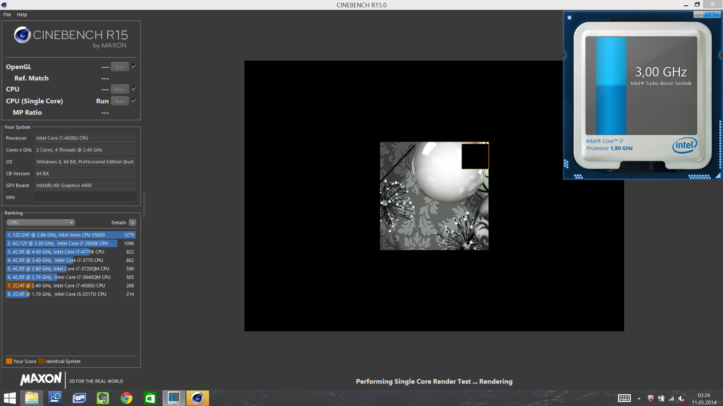Click the Cinebench taskbar icon
This screenshot has width=723, height=406.
(x=197, y=398)
